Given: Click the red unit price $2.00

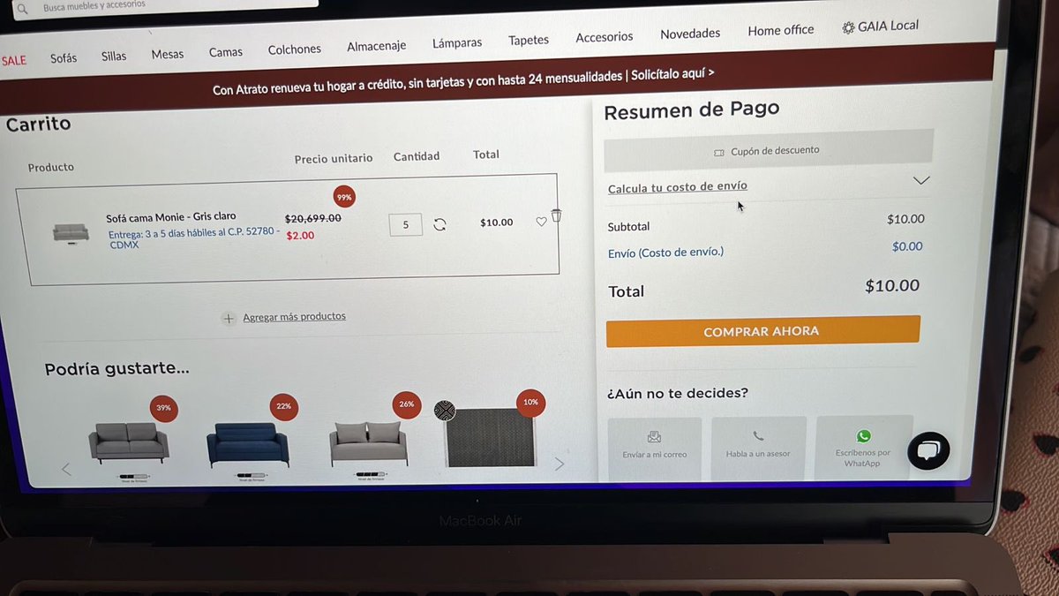Looking at the screenshot, I should pyautogui.click(x=300, y=236).
